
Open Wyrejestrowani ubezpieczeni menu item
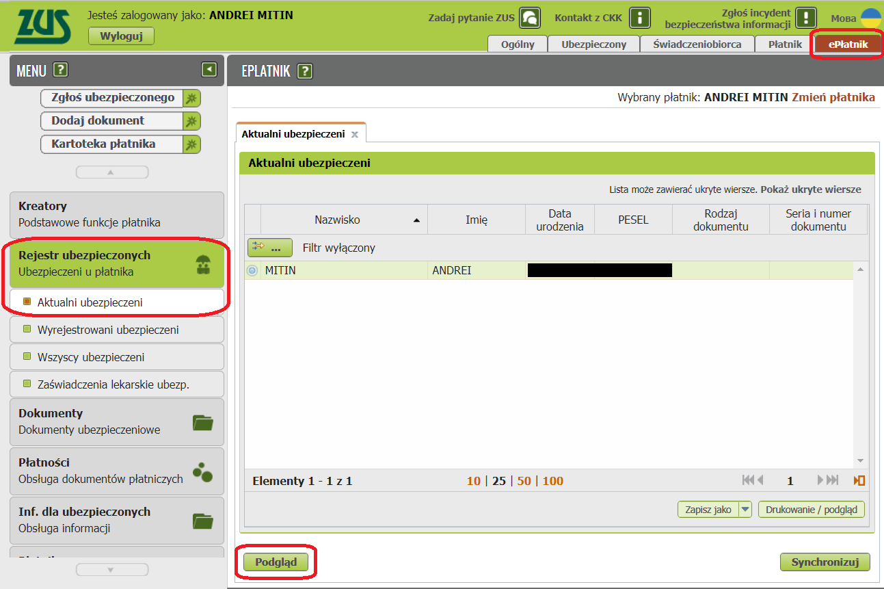click(x=108, y=330)
